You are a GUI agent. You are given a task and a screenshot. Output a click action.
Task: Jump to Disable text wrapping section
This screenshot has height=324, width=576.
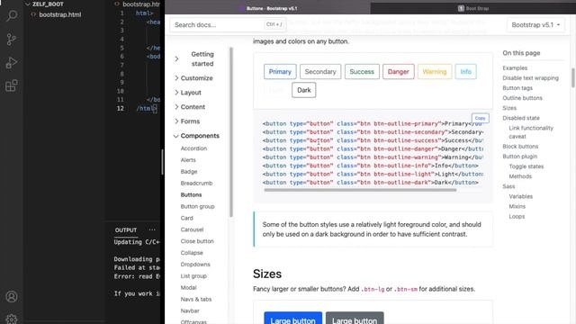point(530,78)
